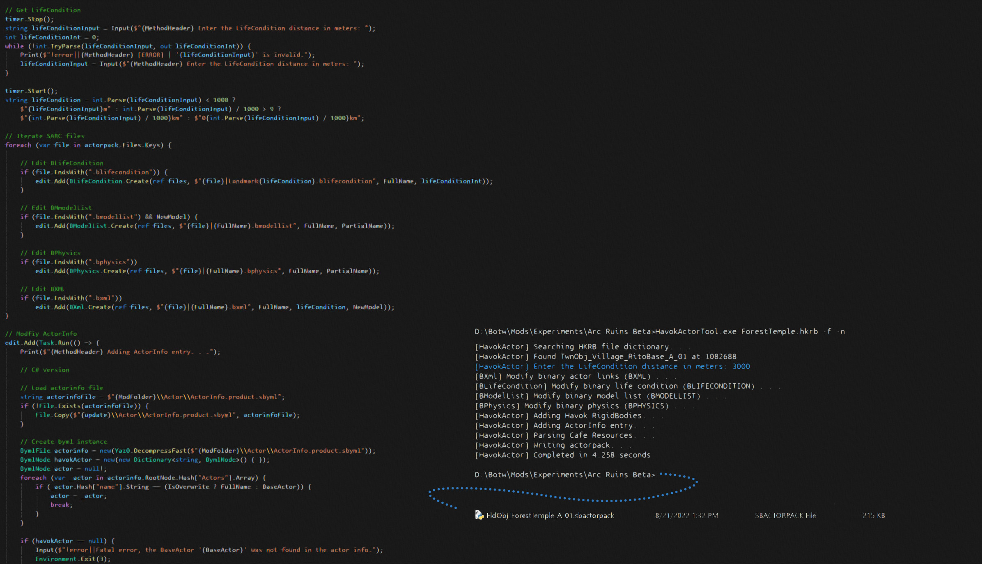
Task: Click the 215 KB file size
Action: [x=873, y=516]
